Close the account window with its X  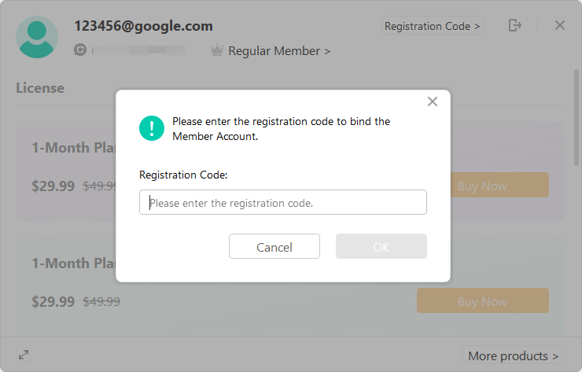point(560,25)
